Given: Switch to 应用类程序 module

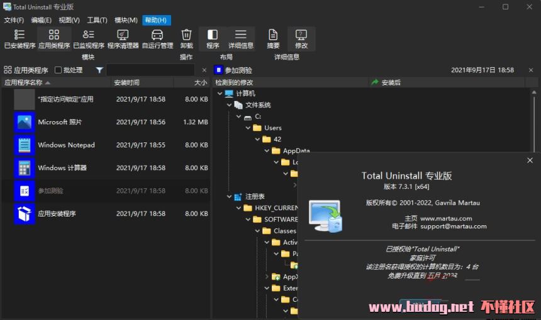Looking at the screenshot, I should 54,39.
